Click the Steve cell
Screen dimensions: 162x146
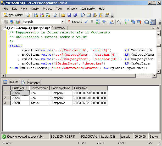pyautogui.click(x=40, y=103)
